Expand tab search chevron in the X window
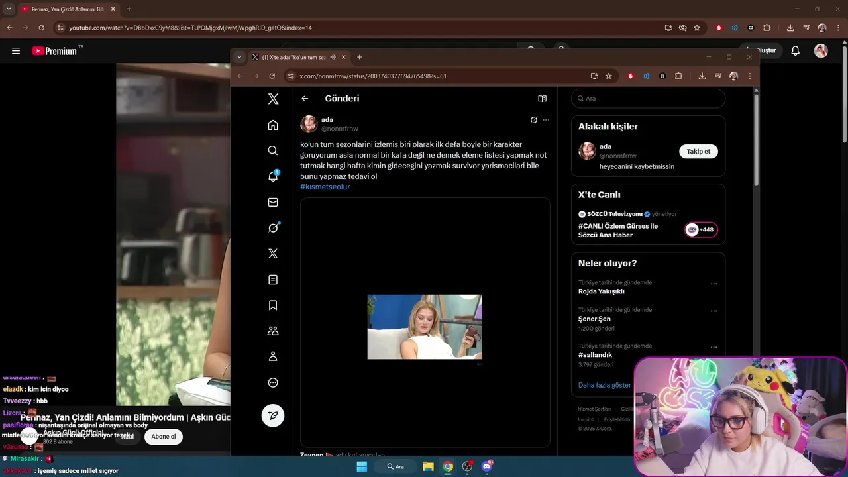 [239, 57]
